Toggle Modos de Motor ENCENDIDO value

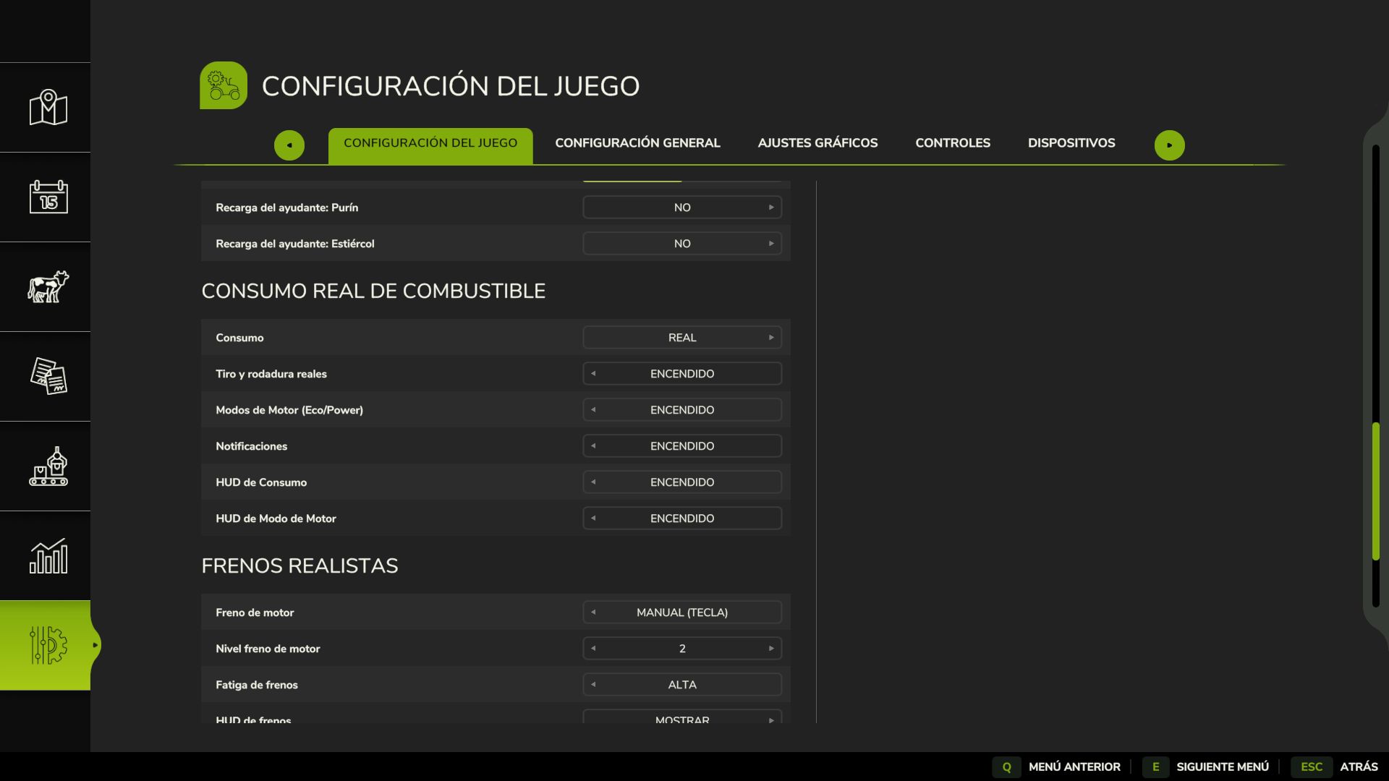[x=682, y=410]
